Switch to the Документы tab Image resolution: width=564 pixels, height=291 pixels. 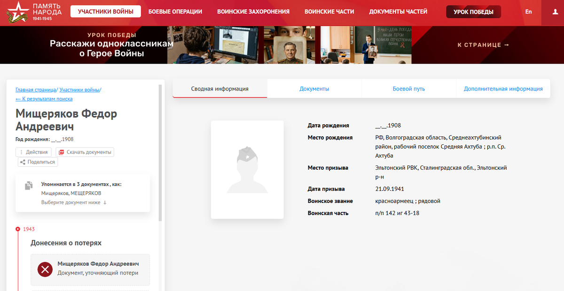click(314, 89)
